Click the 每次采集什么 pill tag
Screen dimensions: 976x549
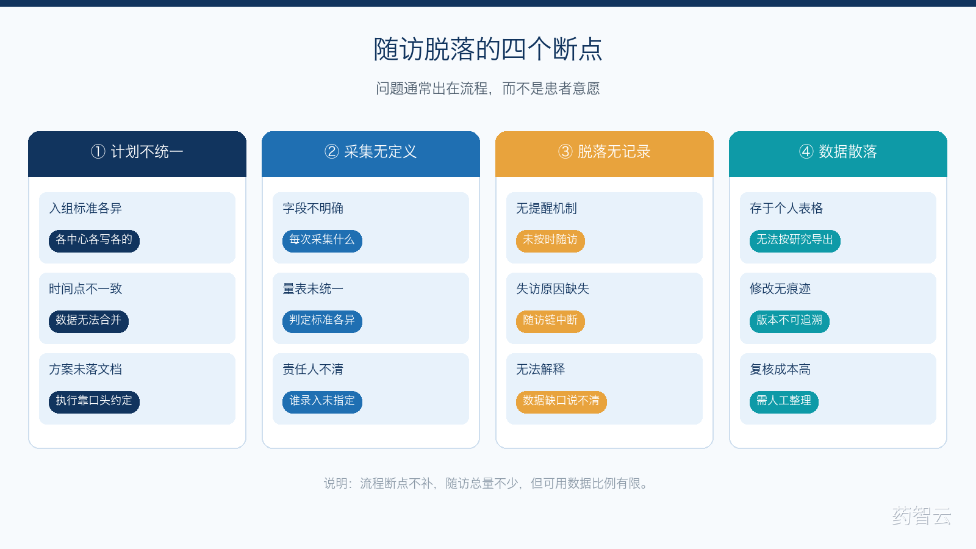(322, 240)
